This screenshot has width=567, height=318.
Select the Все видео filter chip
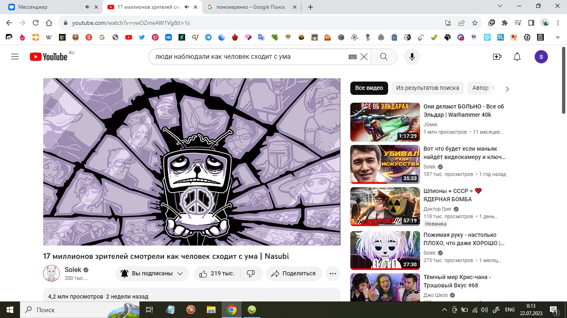[369, 88]
